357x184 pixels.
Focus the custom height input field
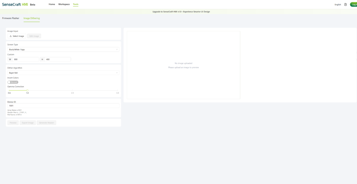58,59
